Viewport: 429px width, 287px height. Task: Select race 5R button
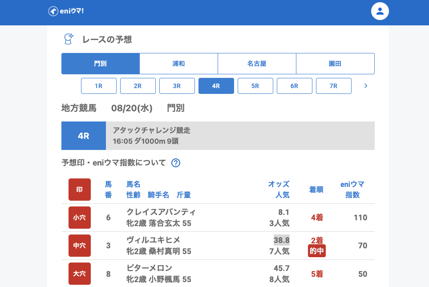(x=255, y=86)
